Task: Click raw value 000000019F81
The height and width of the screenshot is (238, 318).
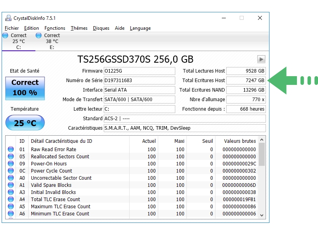Action: (239, 200)
